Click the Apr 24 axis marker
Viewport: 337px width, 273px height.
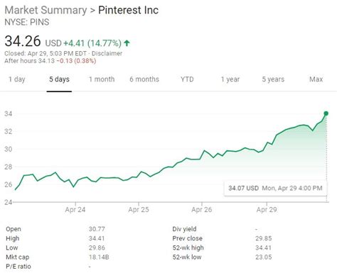(75, 209)
